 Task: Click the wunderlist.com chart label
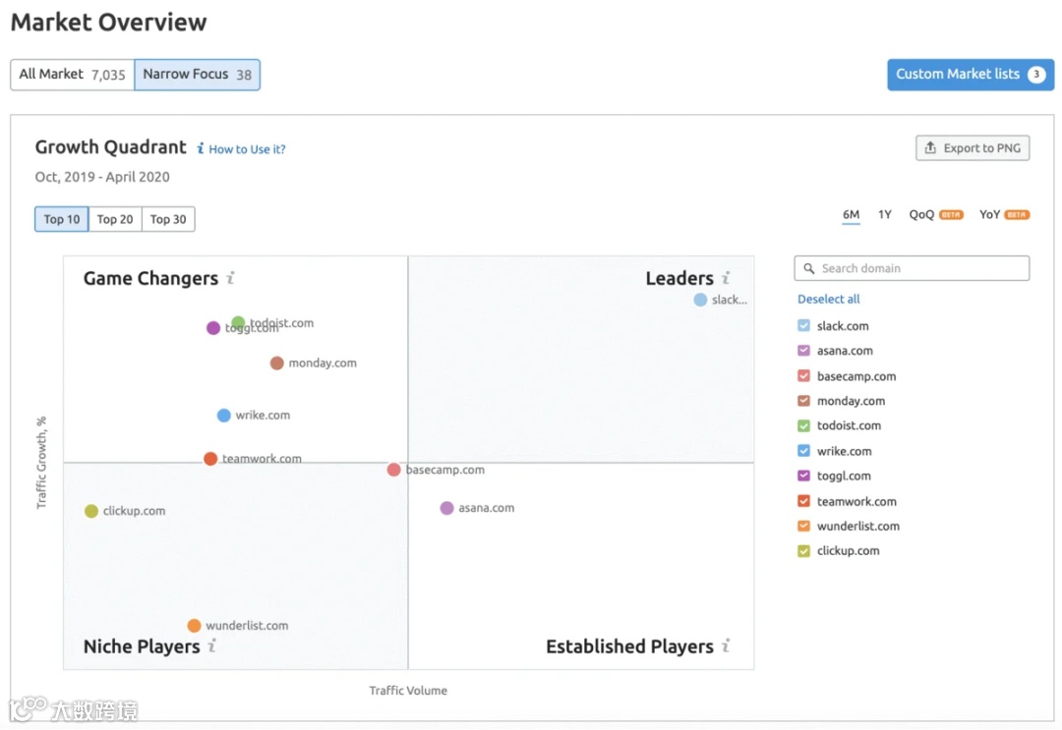(247, 626)
